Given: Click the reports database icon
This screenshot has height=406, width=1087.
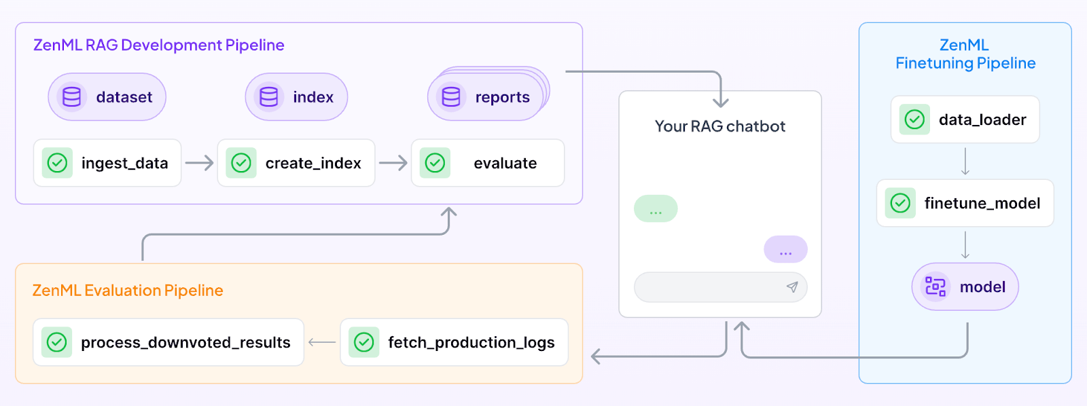Looking at the screenshot, I should click(x=451, y=97).
